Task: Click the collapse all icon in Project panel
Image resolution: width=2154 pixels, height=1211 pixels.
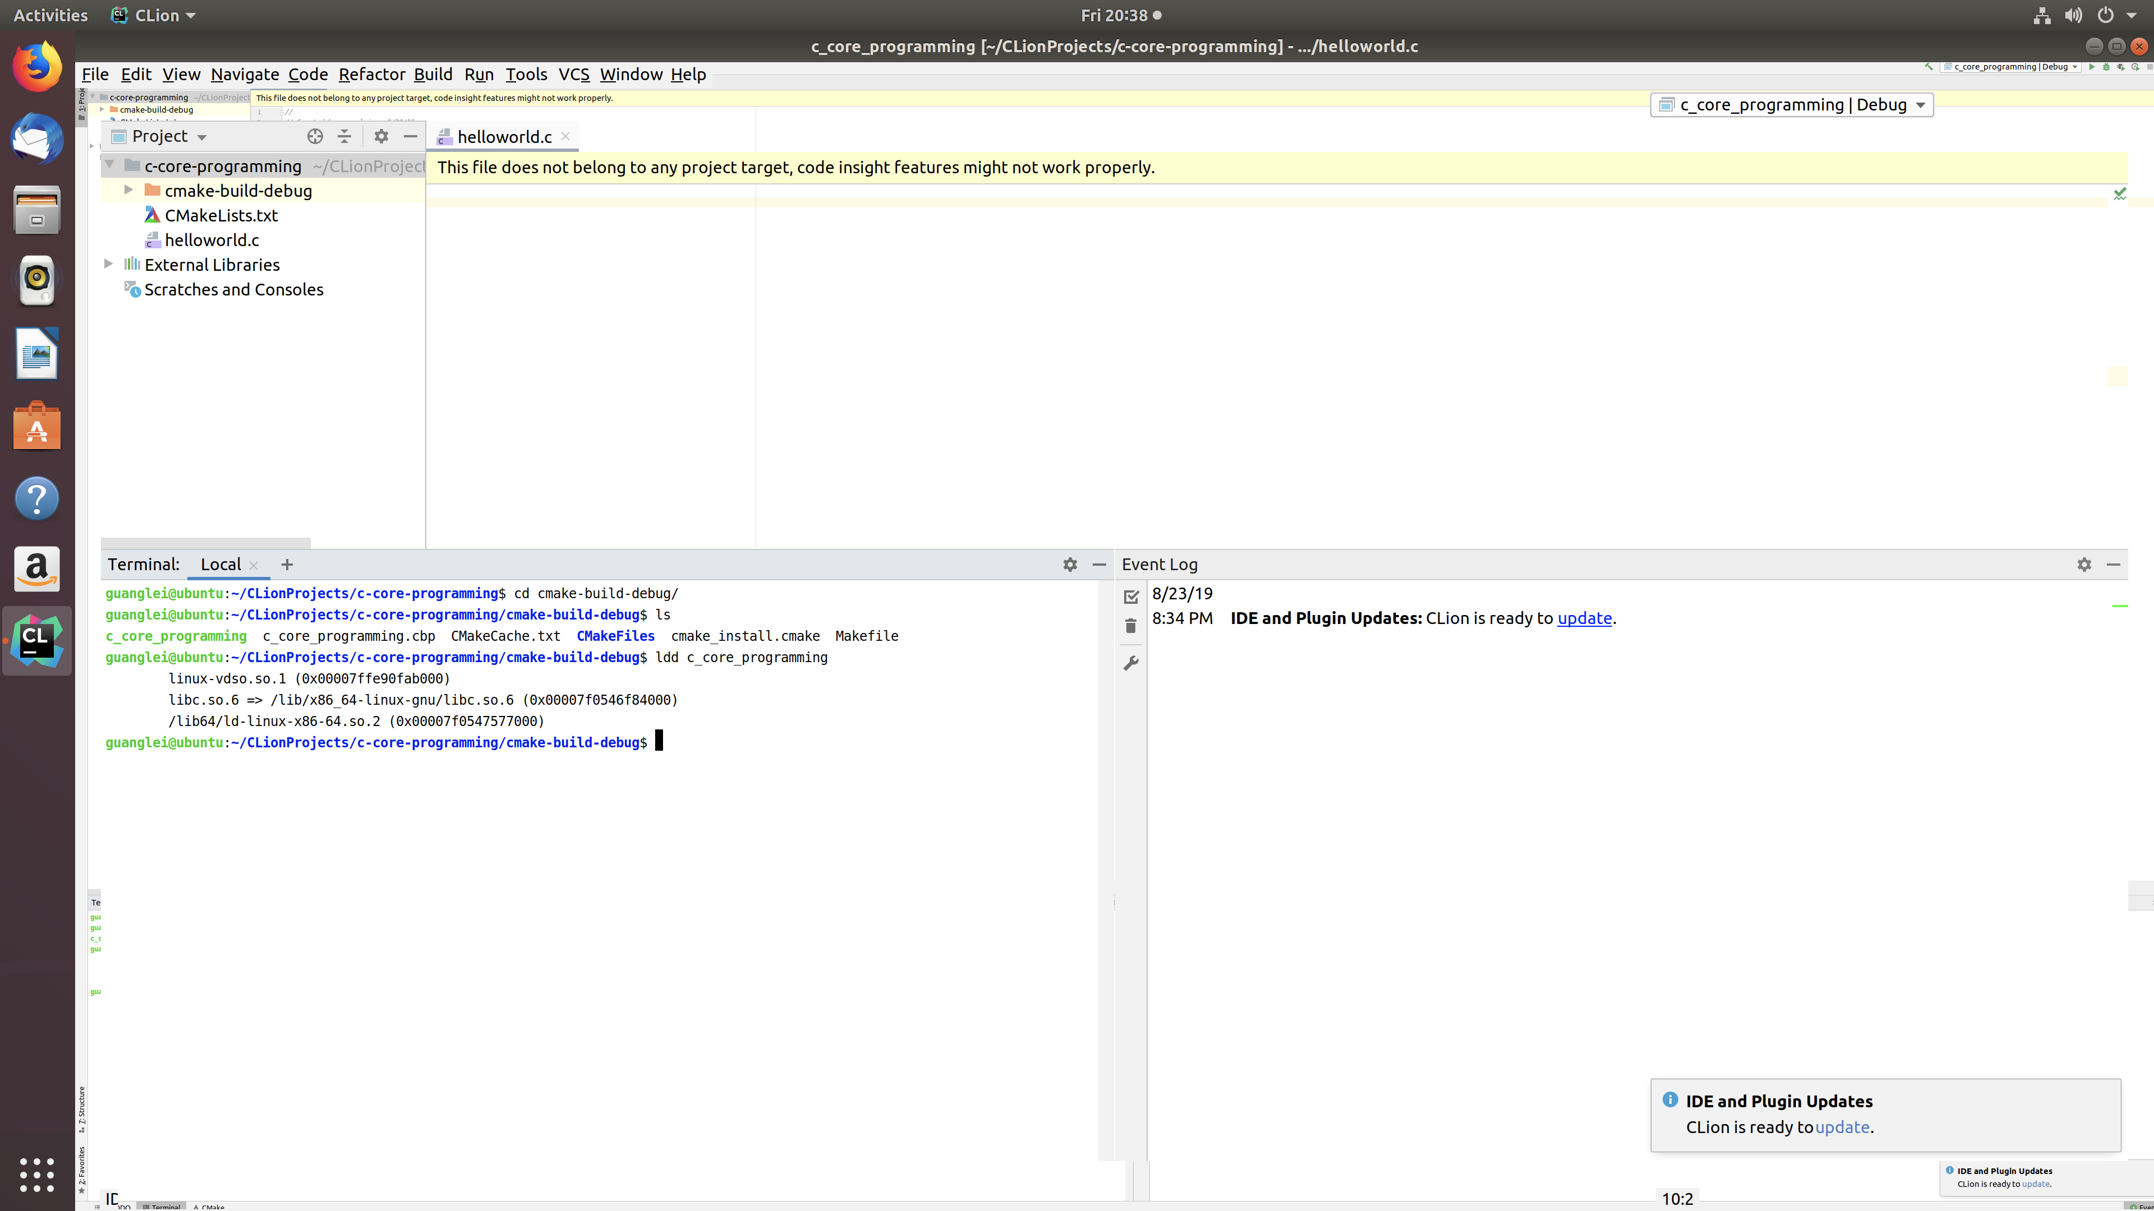Action: [344, 136]
